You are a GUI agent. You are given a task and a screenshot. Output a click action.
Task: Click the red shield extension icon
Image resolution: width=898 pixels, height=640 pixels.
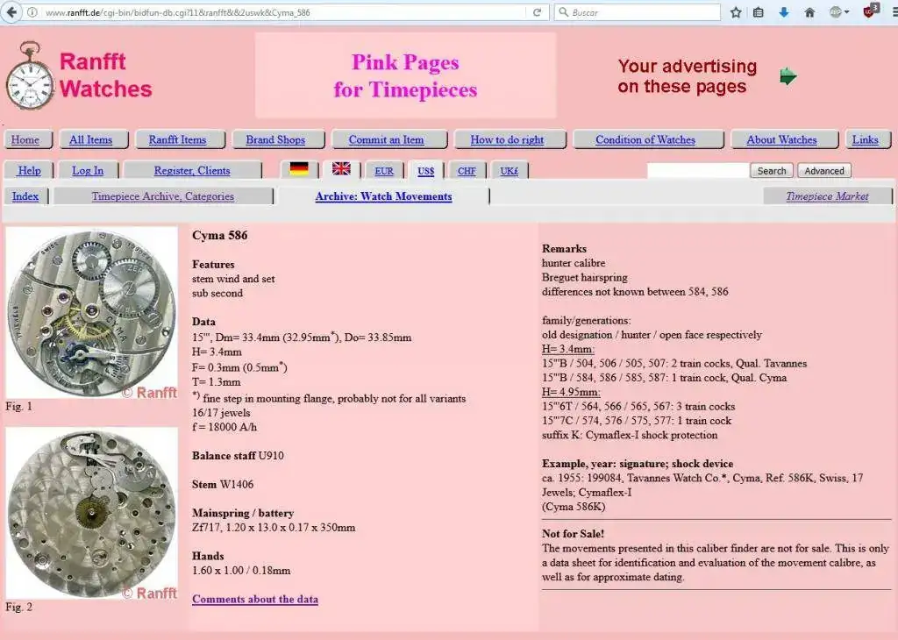point(870,11)
